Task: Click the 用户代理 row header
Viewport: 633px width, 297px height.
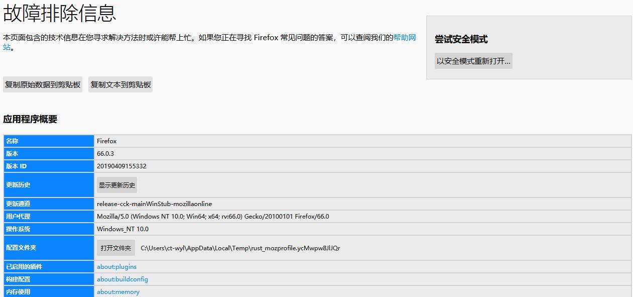Action: (x=49, y=217)
